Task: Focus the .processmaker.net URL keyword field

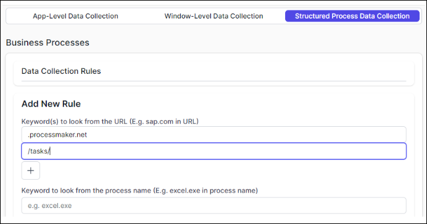Action: coord(213,135)
